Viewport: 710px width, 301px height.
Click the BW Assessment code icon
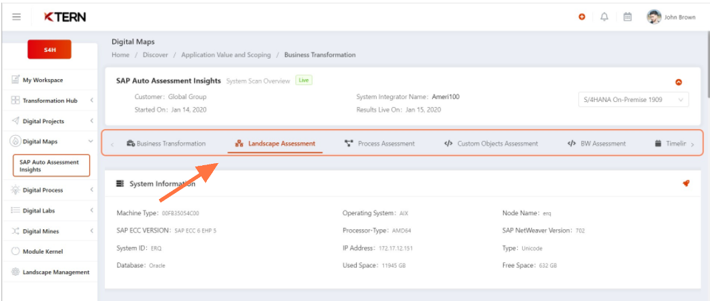click(x=572, y=143)
